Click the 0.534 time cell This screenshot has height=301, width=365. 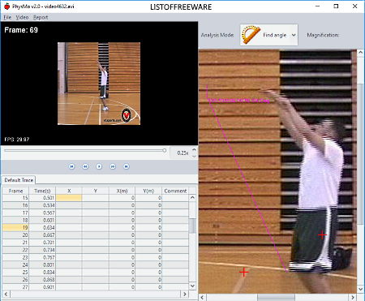tap(42, 205)
